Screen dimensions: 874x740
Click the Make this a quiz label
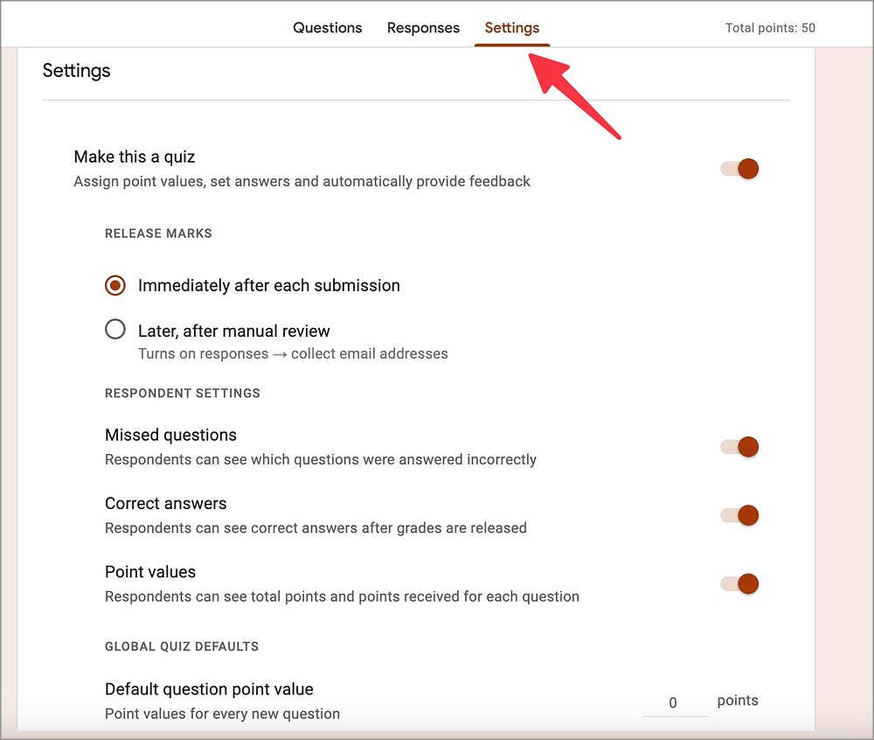click(135, 157)
